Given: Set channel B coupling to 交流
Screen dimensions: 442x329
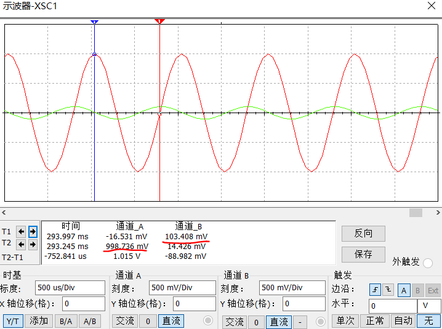Looking at the screenshot, I should 235,322.
